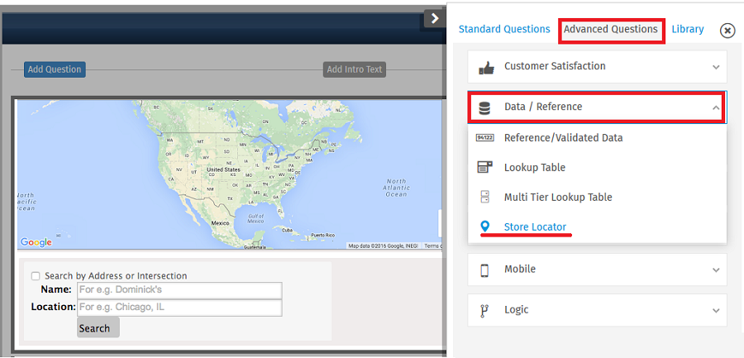The width and height of the screenshot is (744, 358).
Task: Focus the Name input field
Action: click(x=180, y=290)
